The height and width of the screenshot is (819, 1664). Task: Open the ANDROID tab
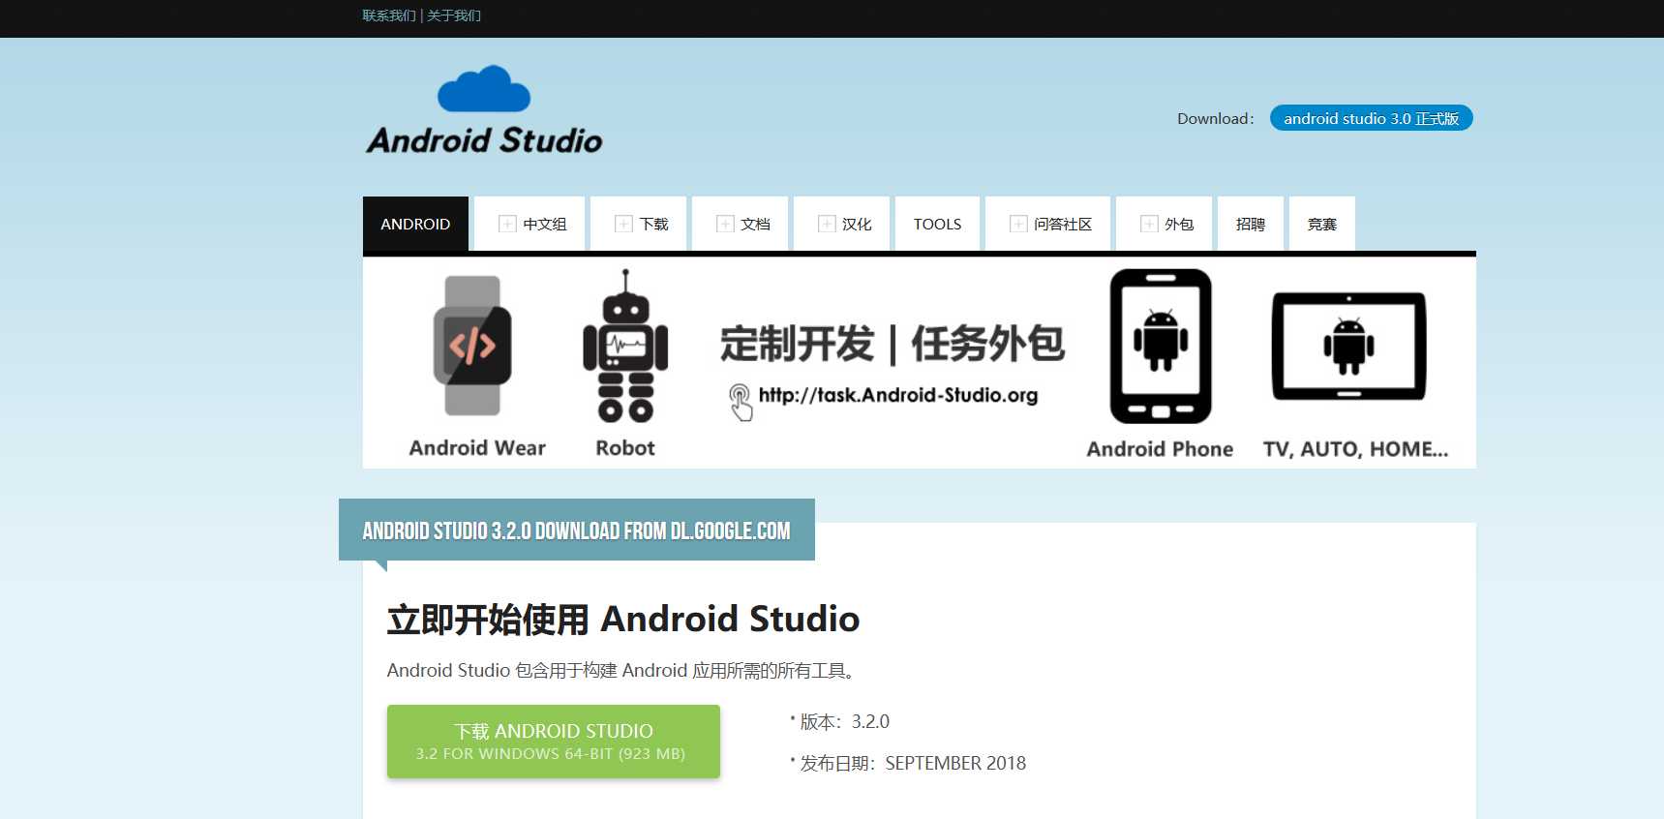415,224
